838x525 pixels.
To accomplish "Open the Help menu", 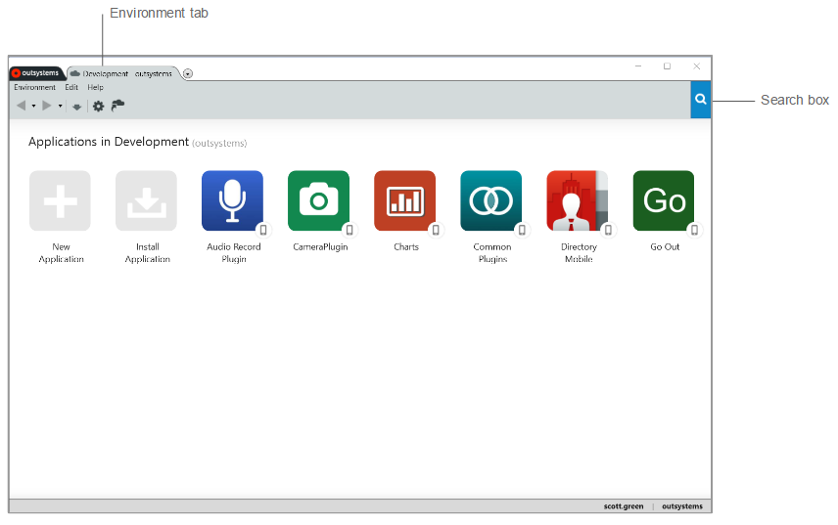I will [95, 87].
